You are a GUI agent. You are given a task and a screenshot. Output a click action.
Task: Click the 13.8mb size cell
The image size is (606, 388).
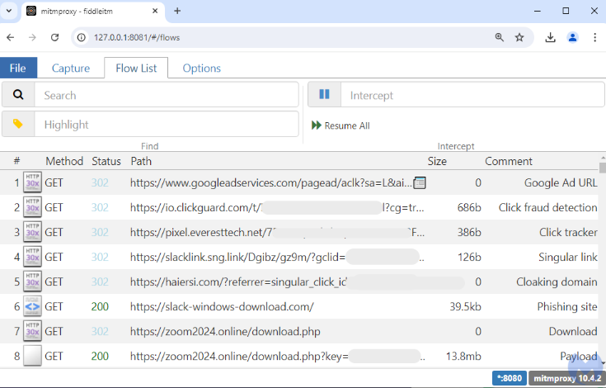[x=463, y=356]
